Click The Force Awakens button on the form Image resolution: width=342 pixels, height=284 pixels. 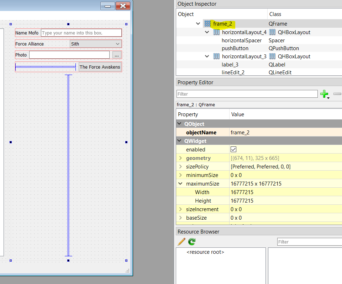[100, 67]
